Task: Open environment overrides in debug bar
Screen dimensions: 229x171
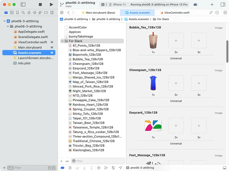Action: click(x=113, y=168)
